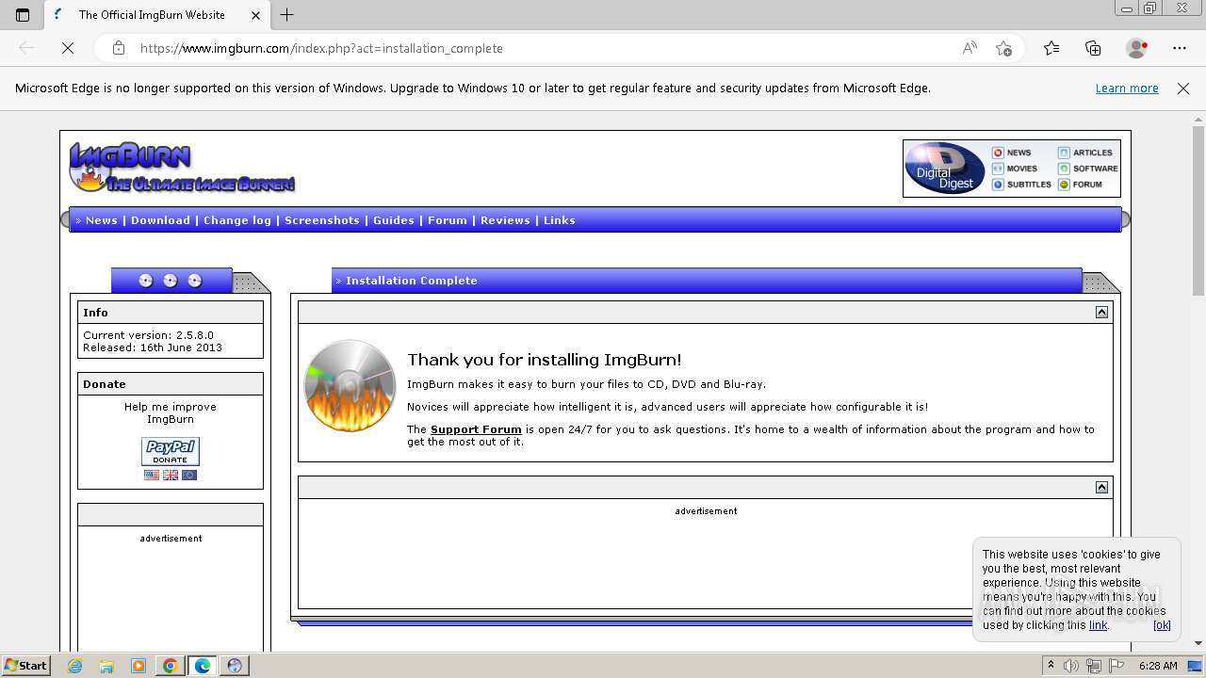Open the Guides menu item
Viewport: 1206px width, 678px height.
(394, 220)
